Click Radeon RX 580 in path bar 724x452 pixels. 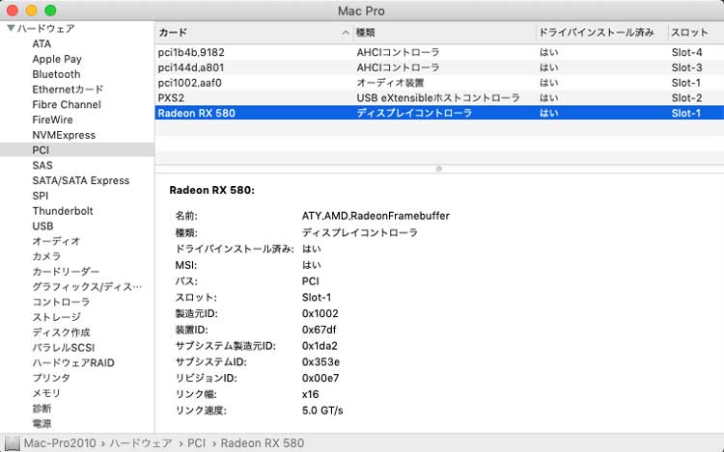point(263,443)
